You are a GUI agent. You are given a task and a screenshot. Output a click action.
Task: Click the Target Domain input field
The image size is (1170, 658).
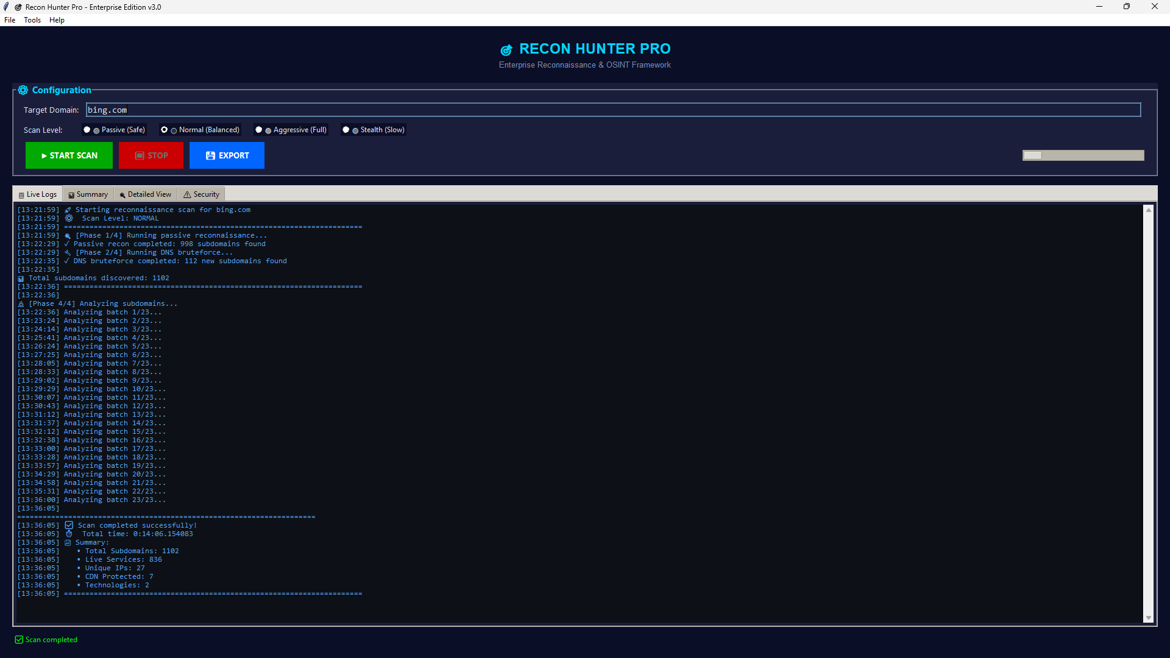click(x=612, y=110)
